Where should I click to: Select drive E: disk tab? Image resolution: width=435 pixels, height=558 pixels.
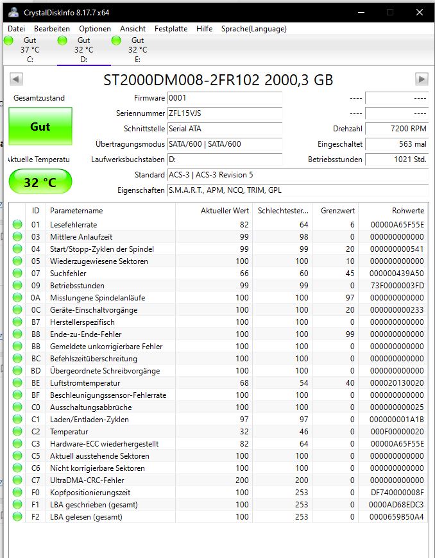tap(137, 50)
